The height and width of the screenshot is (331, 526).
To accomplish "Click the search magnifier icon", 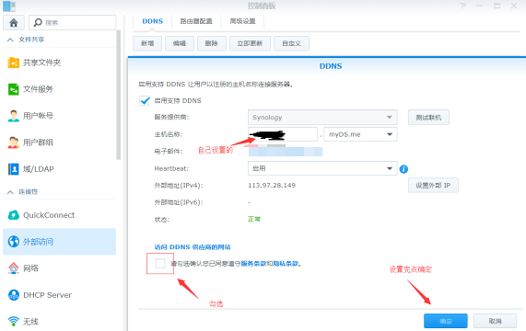I will [38, 22].
